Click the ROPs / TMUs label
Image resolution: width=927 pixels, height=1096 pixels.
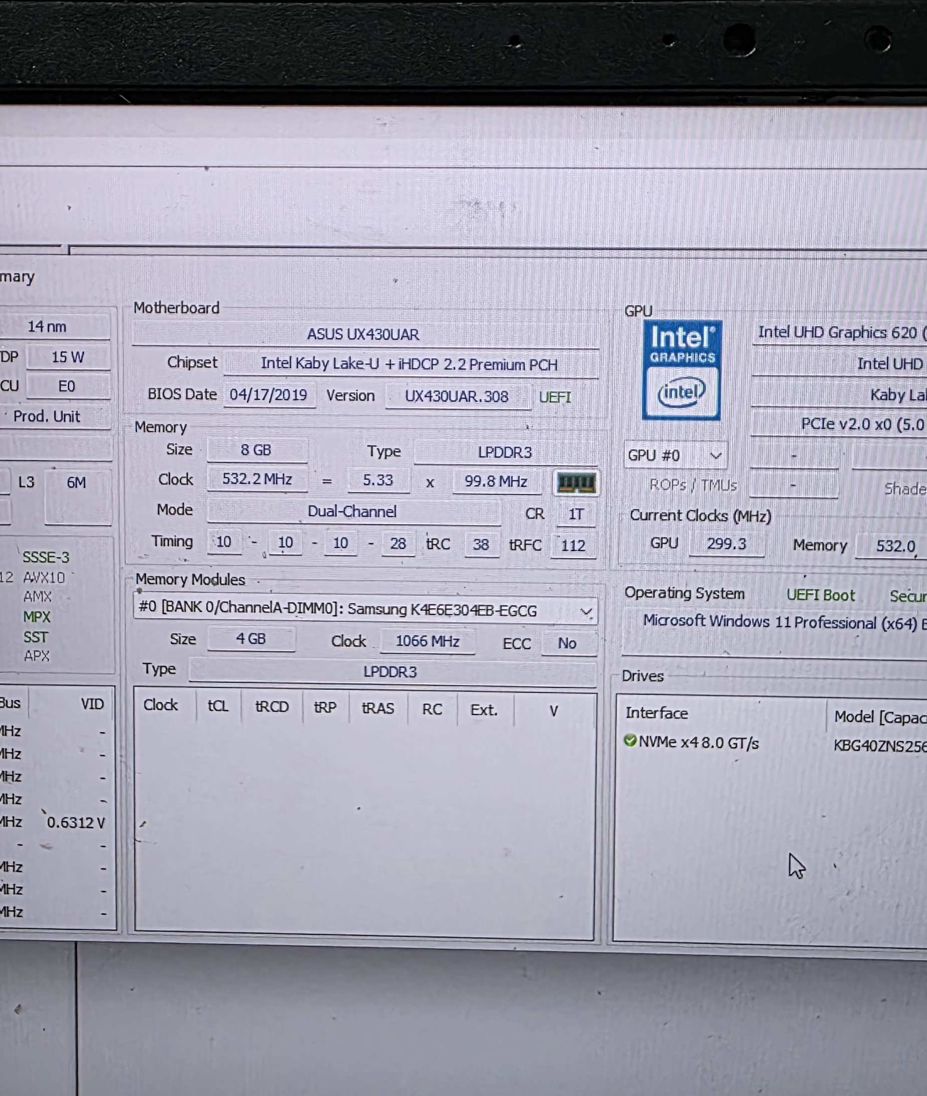693,485
